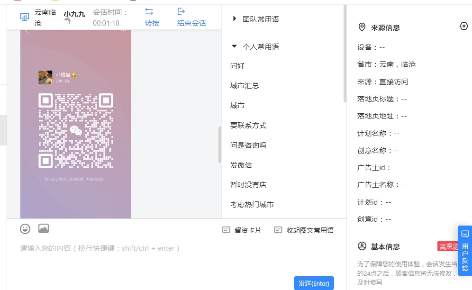Viewport: 472px width, 290px height.
Task: Click the 落地页标题 info row
Action: pos(382,99)
